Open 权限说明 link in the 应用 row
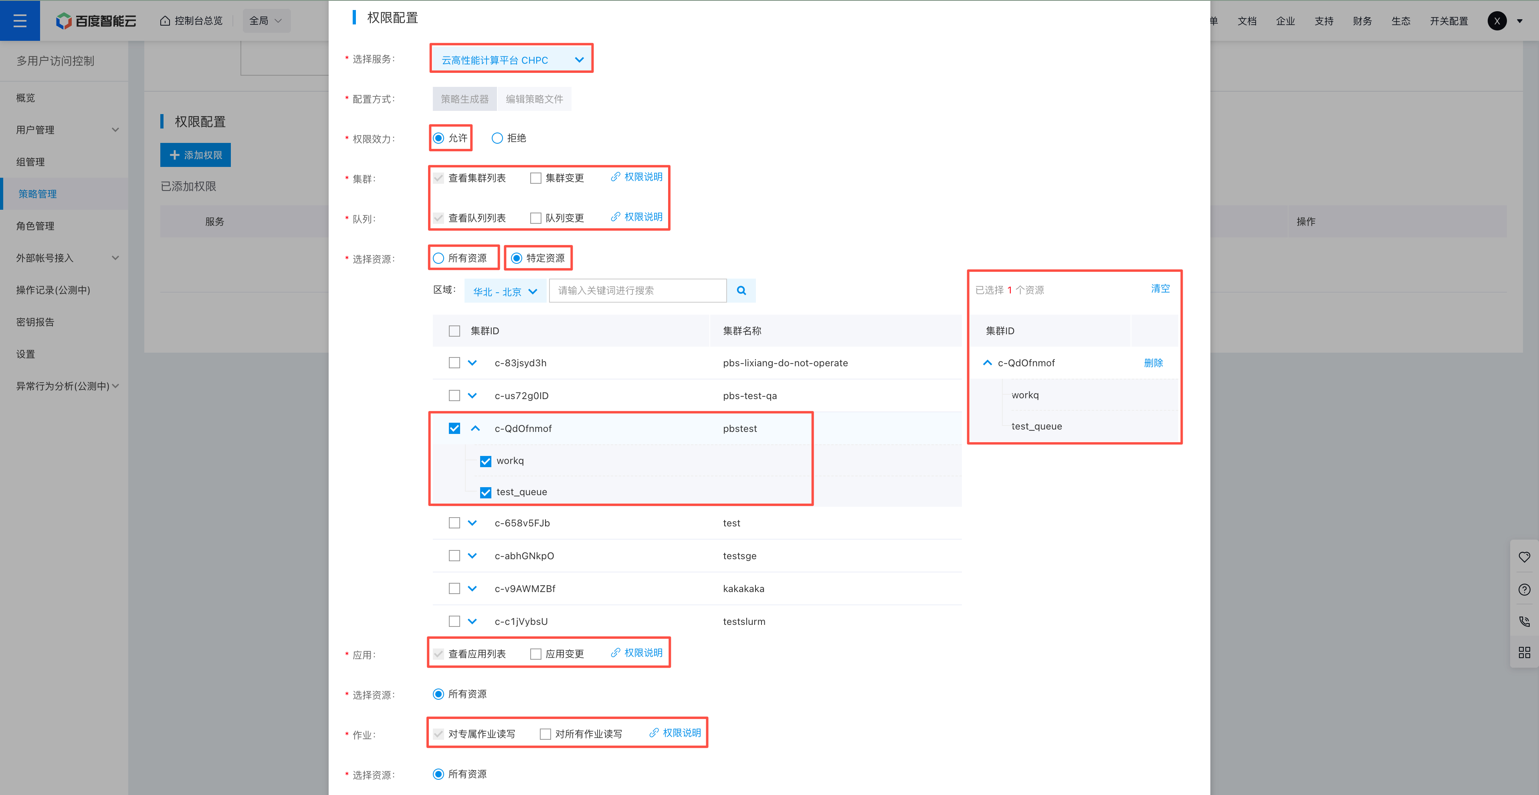Screen dimensions: 1539x795 pyautogui.click(x=637, y=653)
